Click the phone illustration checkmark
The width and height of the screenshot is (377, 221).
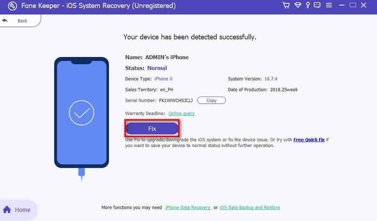[82, 113]
